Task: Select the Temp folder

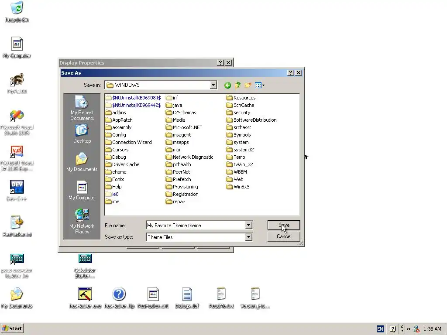Action: tap(236, 157)
